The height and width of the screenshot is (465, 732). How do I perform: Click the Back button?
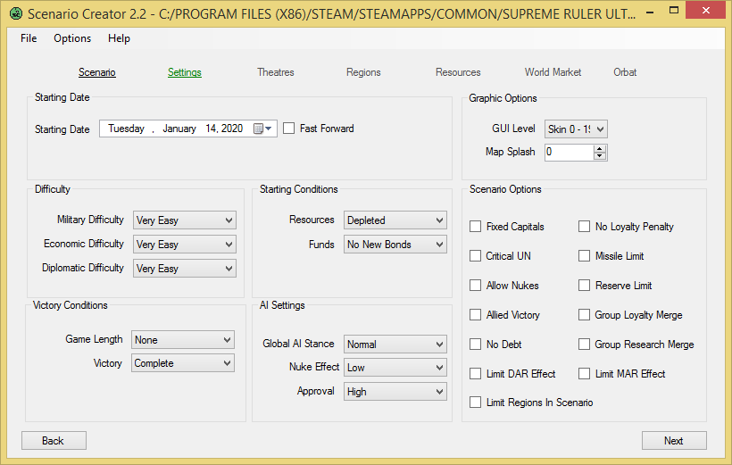pyautogui.click(x=54, y=440)
